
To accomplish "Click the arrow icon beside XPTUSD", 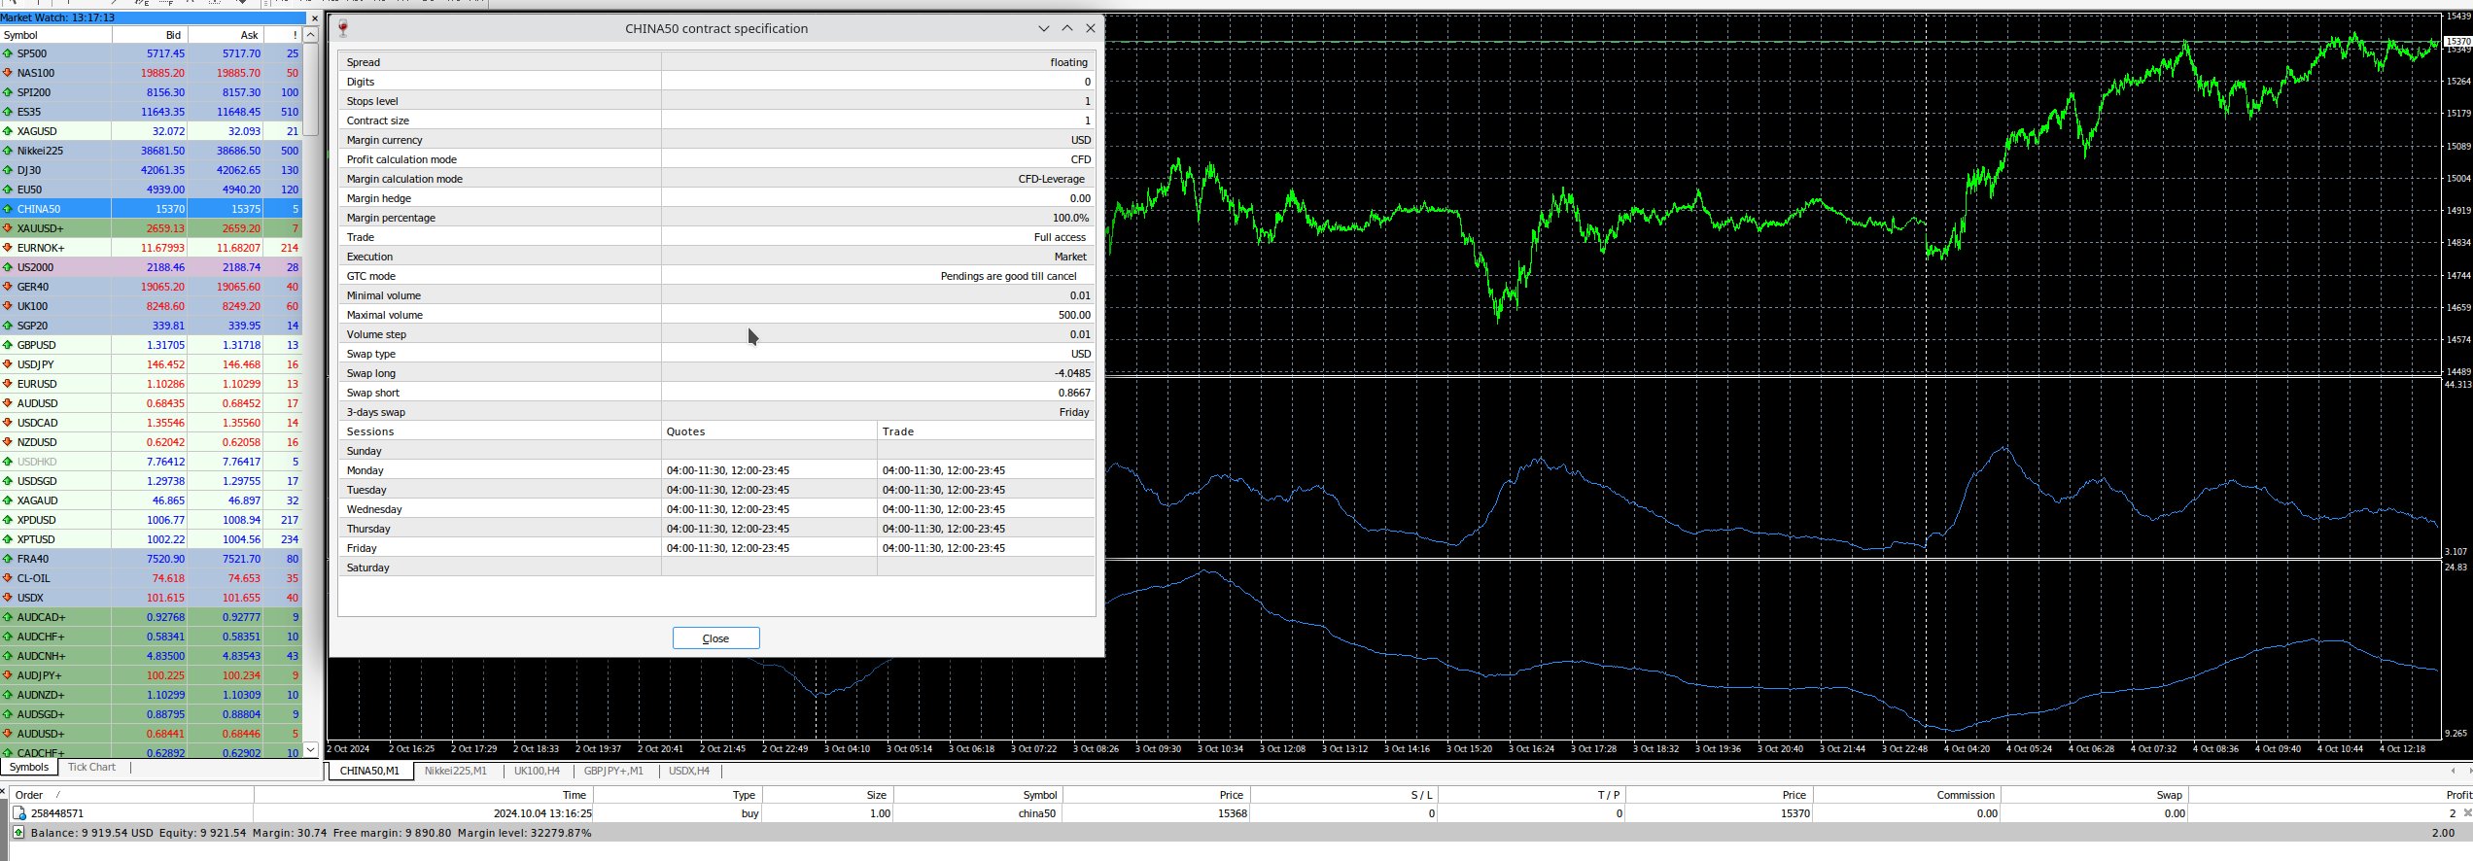I will point(8,539).
